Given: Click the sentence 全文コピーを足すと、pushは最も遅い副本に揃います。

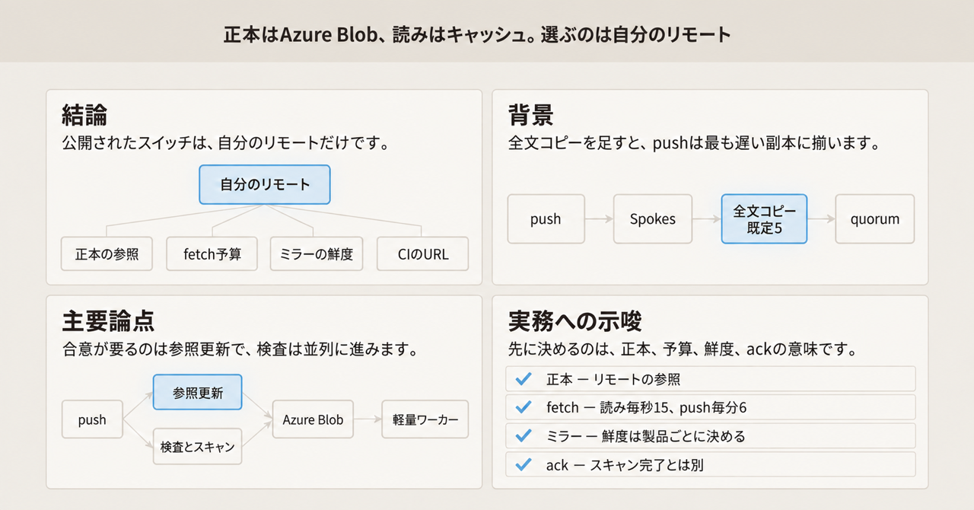Looking at the screenshot, I should [694, 142].
